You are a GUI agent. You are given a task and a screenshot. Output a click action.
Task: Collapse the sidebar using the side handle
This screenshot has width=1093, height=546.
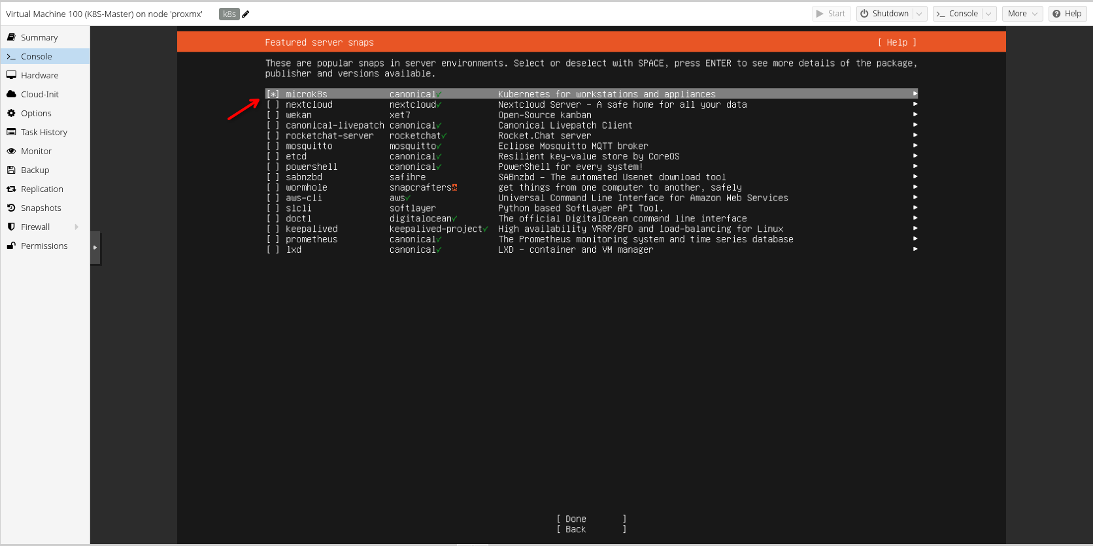[x=95, y=248]
